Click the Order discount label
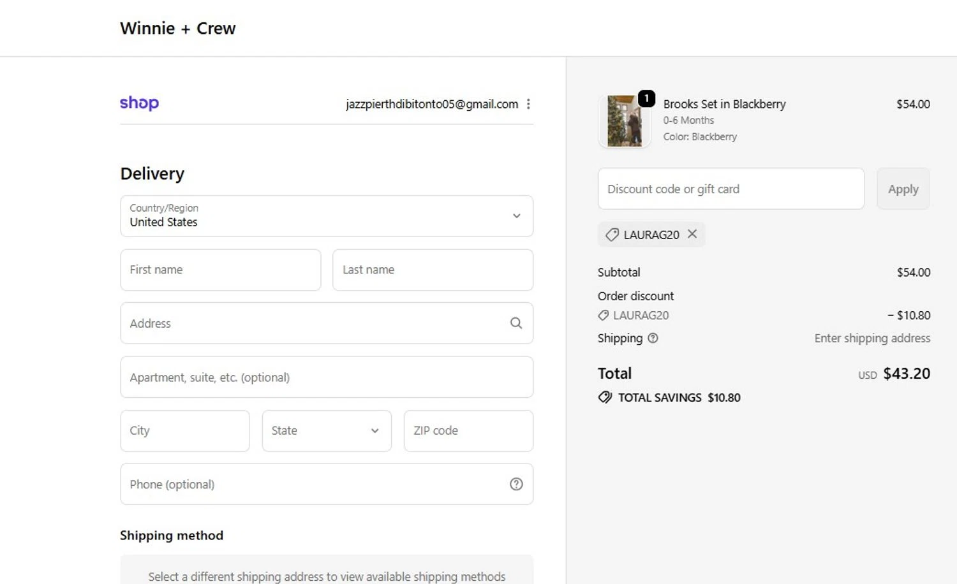Viewport: 957px width, 584px height. pyautogui.click(x=635, y=296)
